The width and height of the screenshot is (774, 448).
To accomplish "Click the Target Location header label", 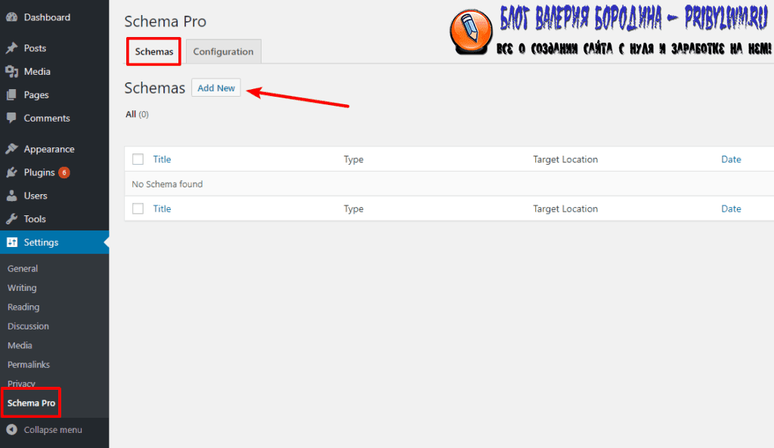I will click(565, 159).
